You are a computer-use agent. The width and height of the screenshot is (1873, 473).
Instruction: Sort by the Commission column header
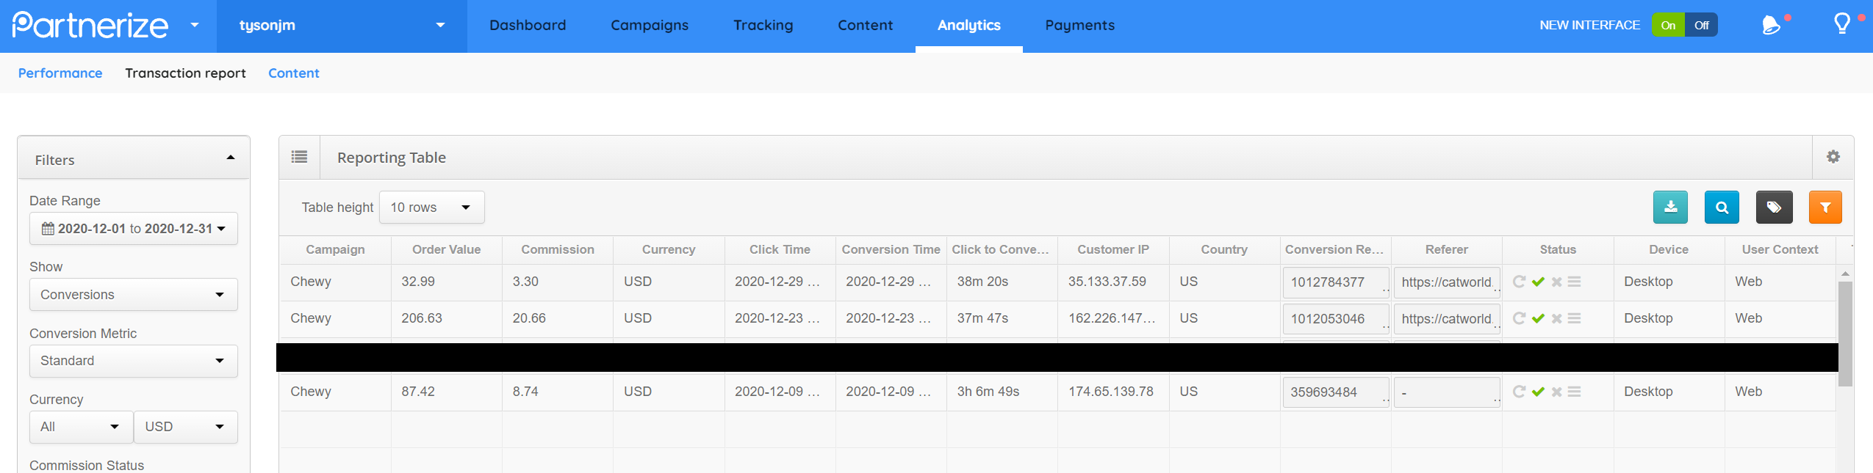tap(558, 249)
